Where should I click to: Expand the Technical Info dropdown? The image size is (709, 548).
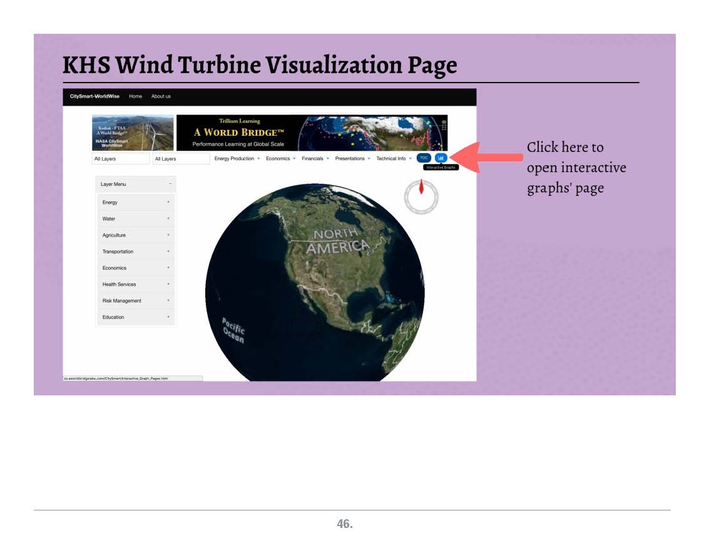pos(394,159)
